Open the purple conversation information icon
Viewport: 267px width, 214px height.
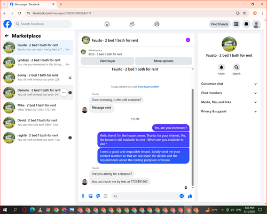tap(188, 40)
